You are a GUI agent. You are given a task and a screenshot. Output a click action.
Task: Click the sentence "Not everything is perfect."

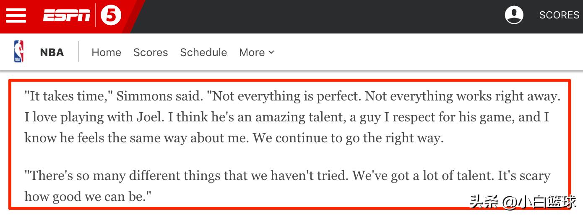284,96
